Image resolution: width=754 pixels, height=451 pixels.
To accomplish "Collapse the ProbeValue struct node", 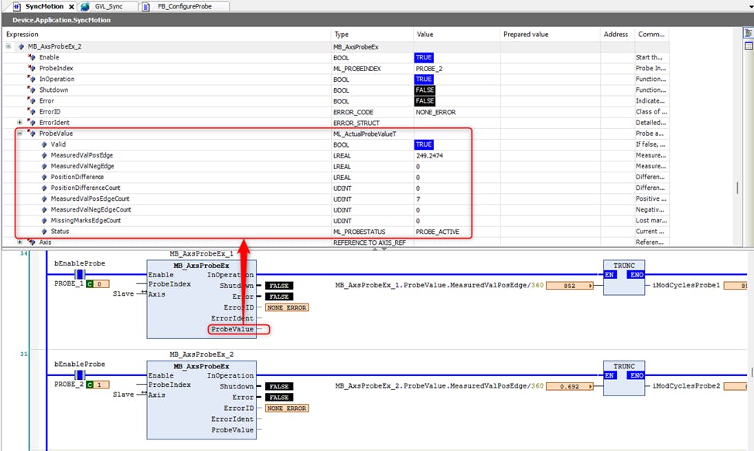I will tap(20, 134).
